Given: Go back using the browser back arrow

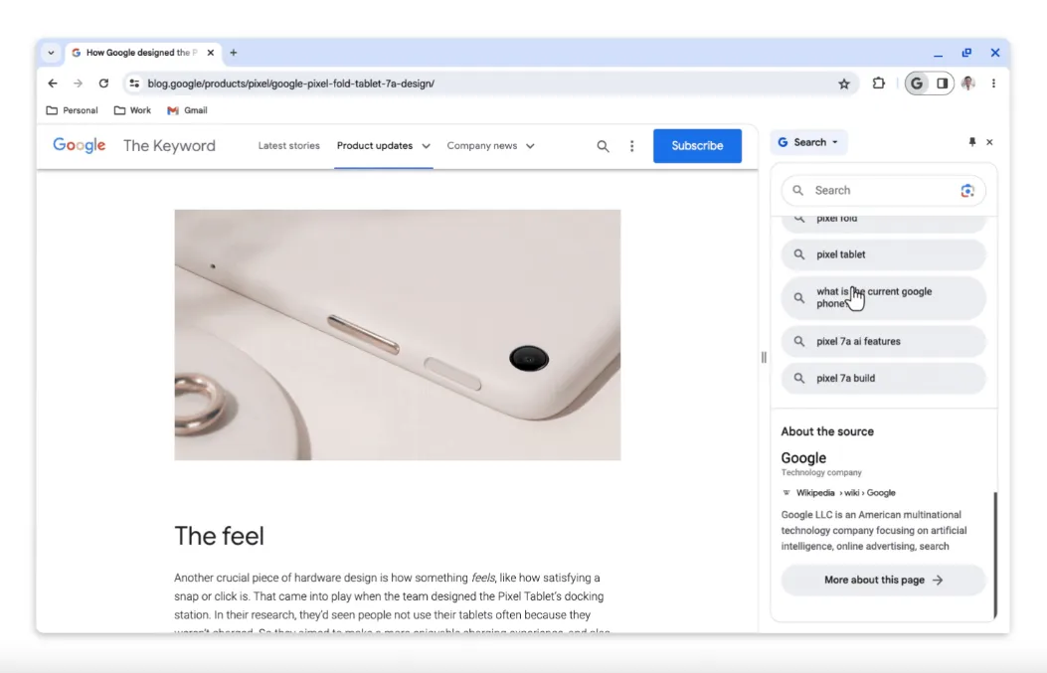Looking at the screenshot, I should (x=53, y=84).
